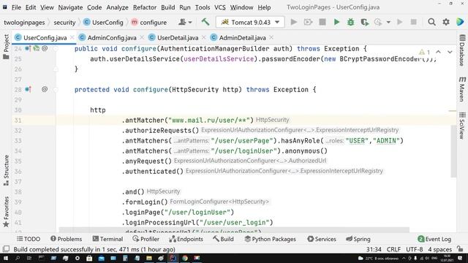The height and width of the screenshot is (263, 468).
Task: Switch to the AdminDetail.java tab
Action: [242, 38]
